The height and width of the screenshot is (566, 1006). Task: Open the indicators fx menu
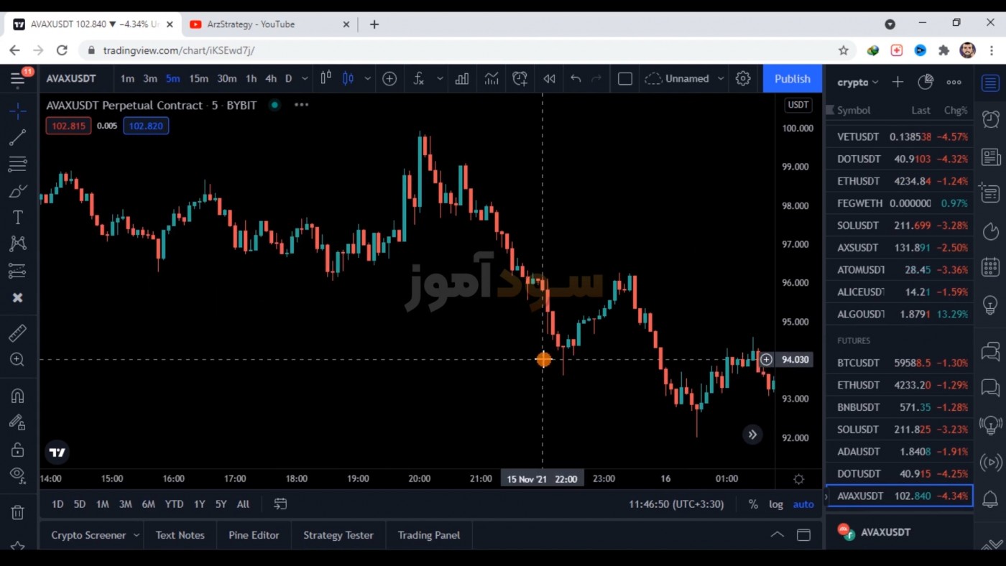pos(419,78)
